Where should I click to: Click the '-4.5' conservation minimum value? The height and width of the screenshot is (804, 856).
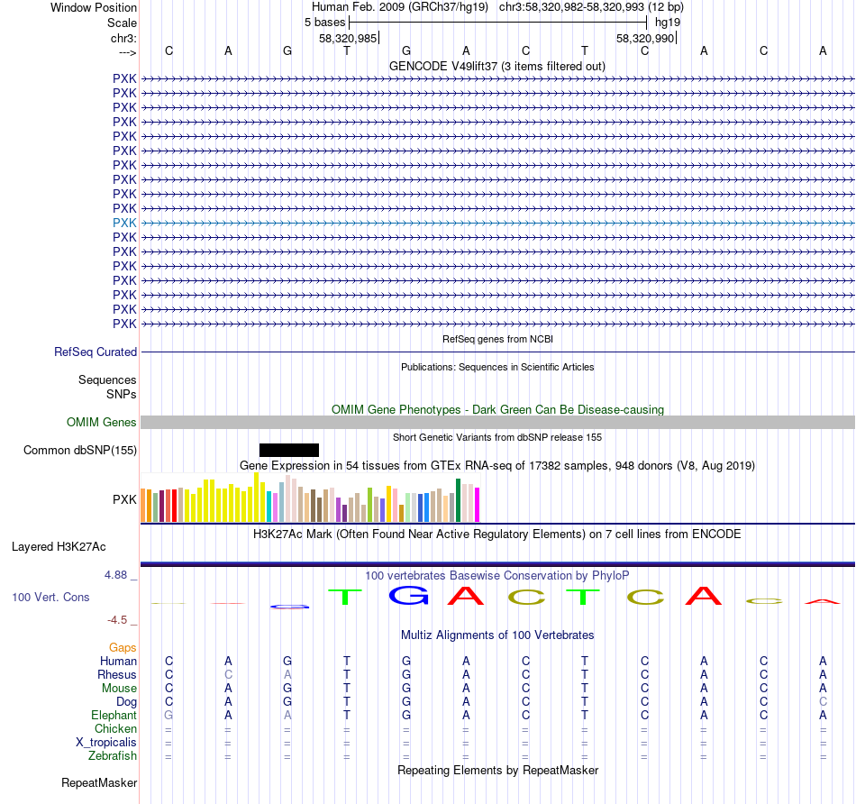point(117,620)
